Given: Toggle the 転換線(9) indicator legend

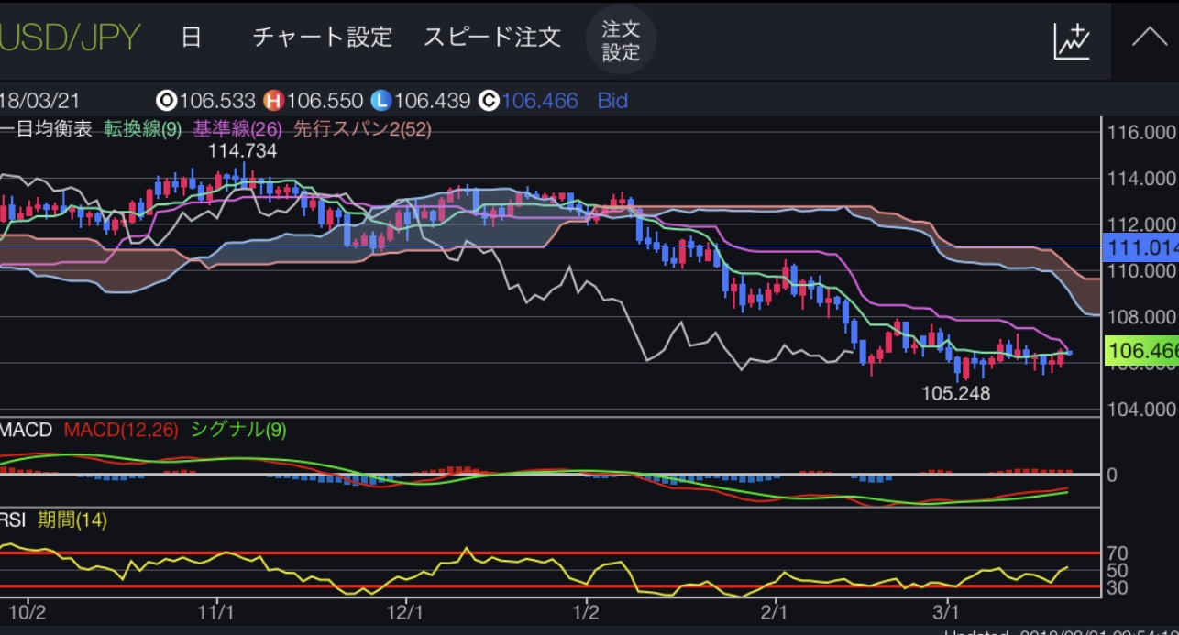Looking at the screenshot, I should click(142, 129).
